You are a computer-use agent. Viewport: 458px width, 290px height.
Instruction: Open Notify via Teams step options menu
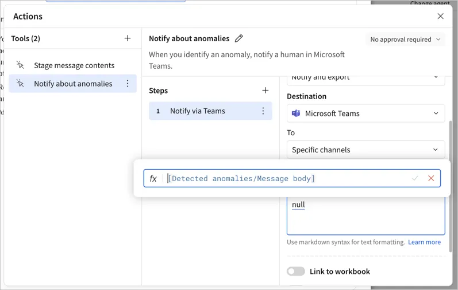tap(263, 111)
